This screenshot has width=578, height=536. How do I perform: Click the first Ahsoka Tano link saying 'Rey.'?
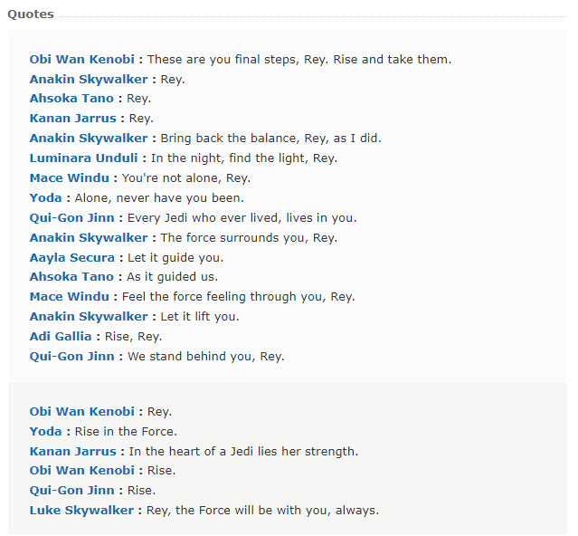click(x=71, y=98)
